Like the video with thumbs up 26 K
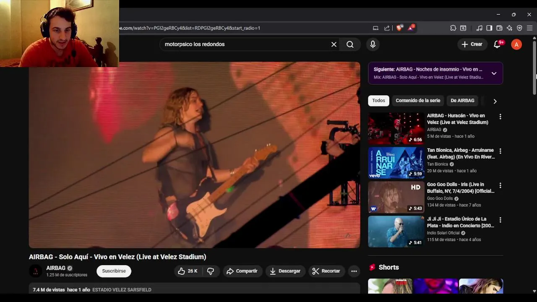537x302 pixels. pyautogui.click(x=188, y=271)
